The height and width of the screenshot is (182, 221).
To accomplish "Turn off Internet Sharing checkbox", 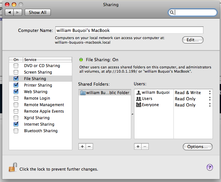I will (x=16, y=124).
